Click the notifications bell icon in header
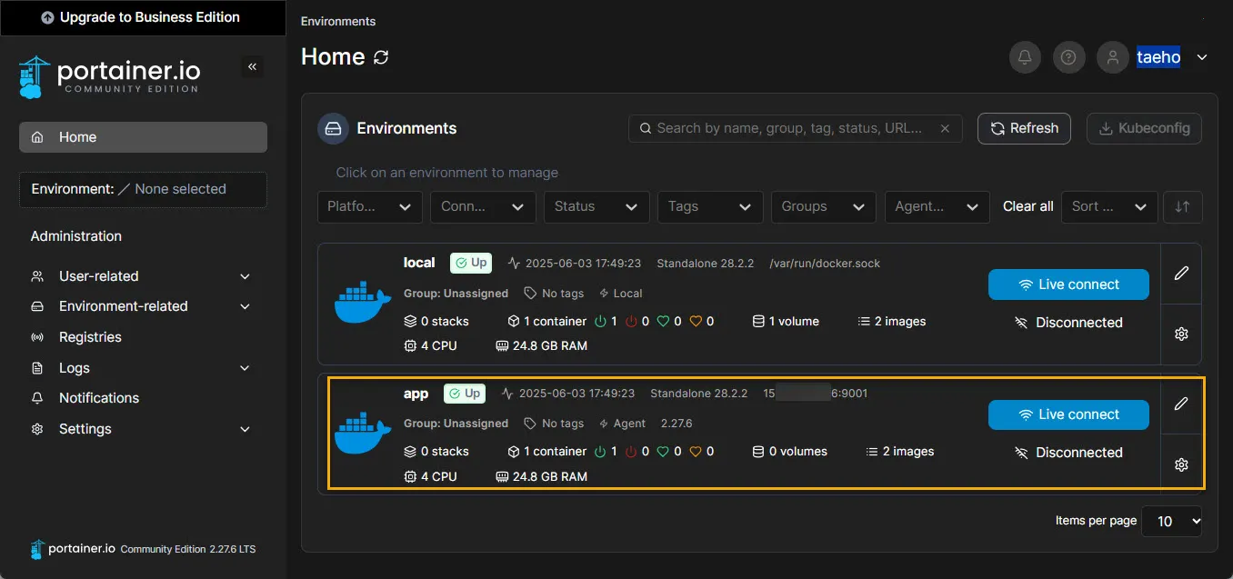The image size is (1233, 579). coord(1025,57)
